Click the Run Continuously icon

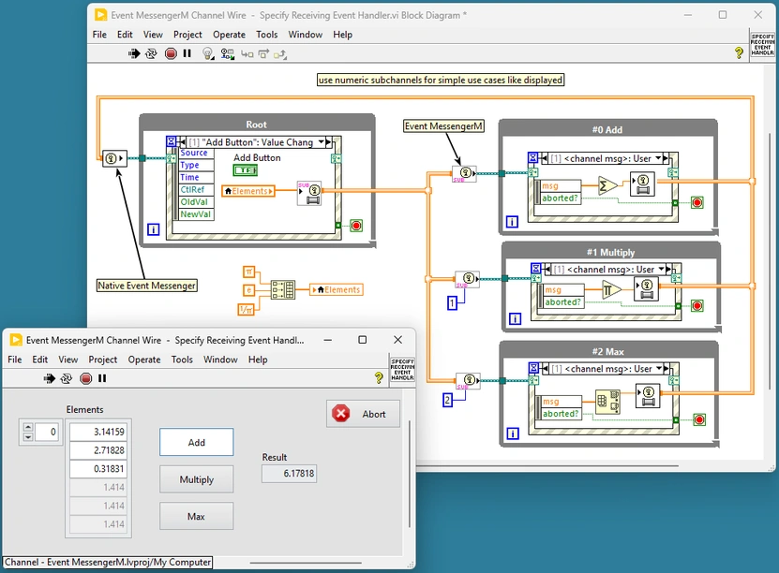tap(151, 53)
